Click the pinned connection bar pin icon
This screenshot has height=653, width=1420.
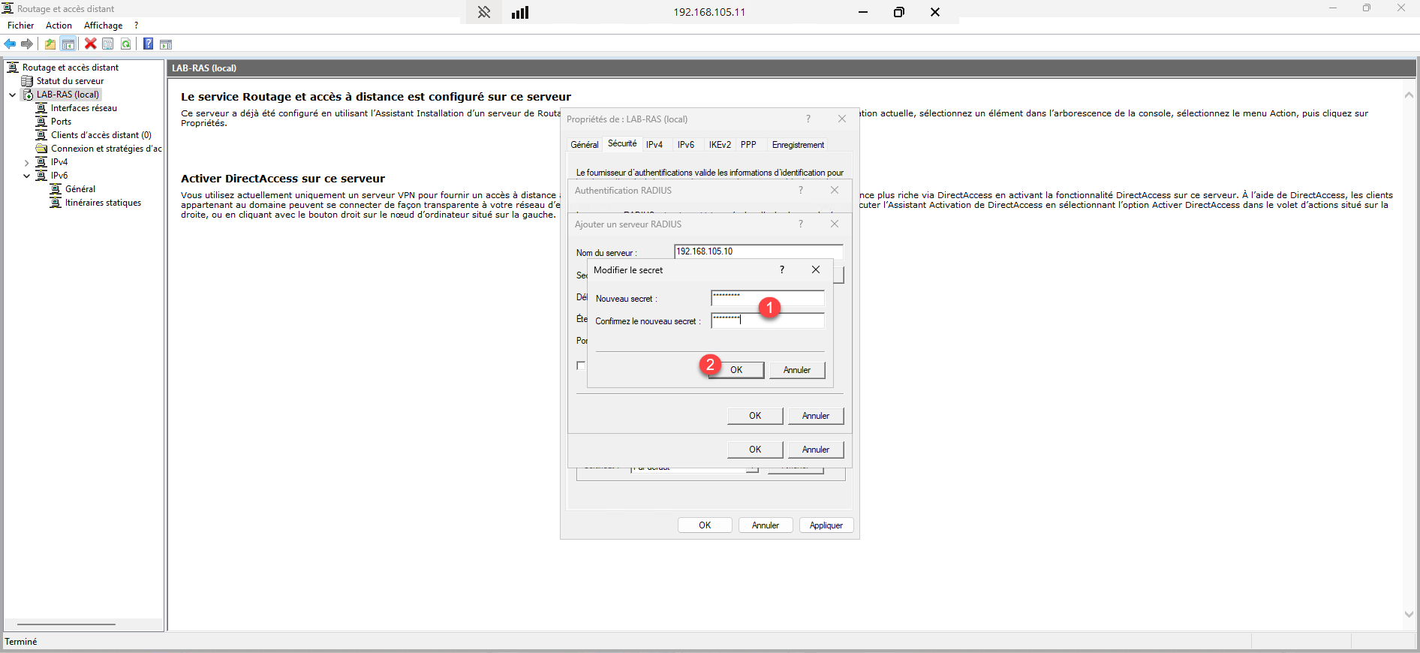click(484, 12)
